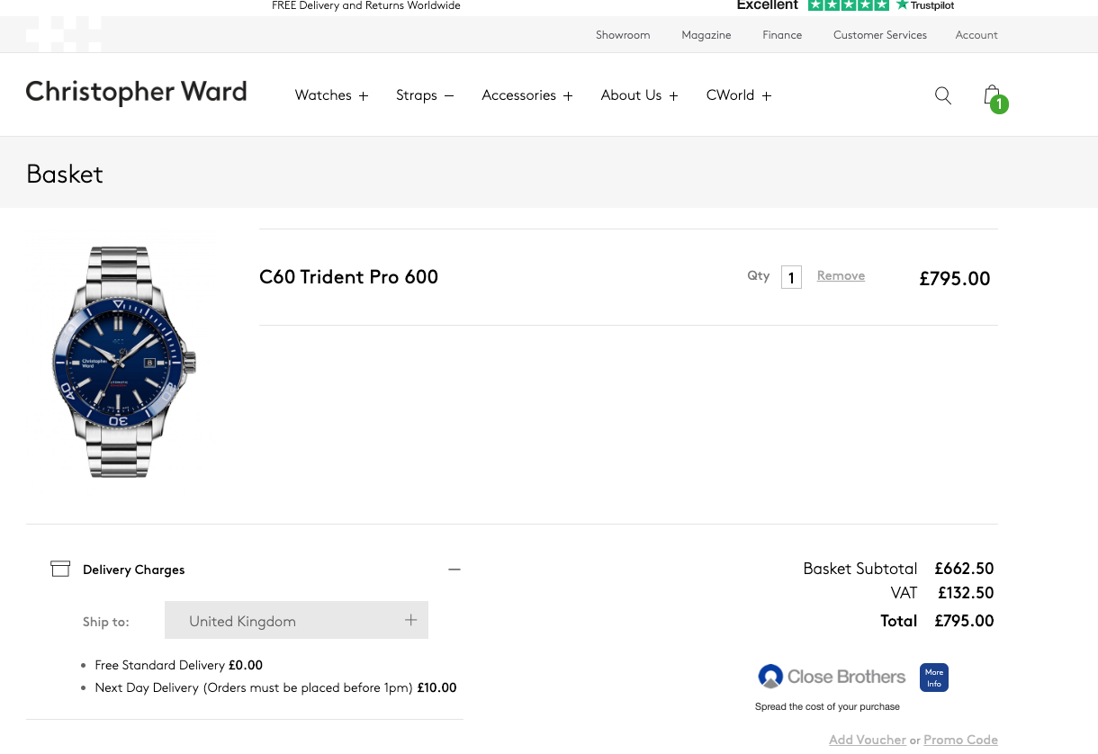Expand the Watches menu
Image resolution: width=1098 pixels, height=754 pixels.
click(x=331, y=95)
